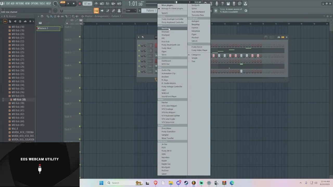Click the speech bubble icon in toolbar

pos(240,4)
